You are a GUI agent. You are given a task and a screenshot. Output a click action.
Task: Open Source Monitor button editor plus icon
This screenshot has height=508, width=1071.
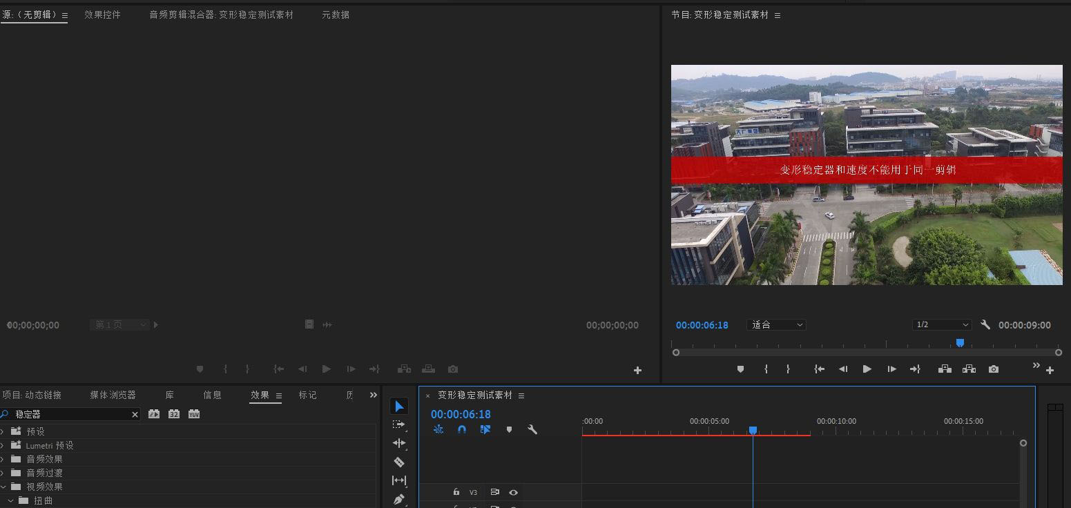[637, 371]
